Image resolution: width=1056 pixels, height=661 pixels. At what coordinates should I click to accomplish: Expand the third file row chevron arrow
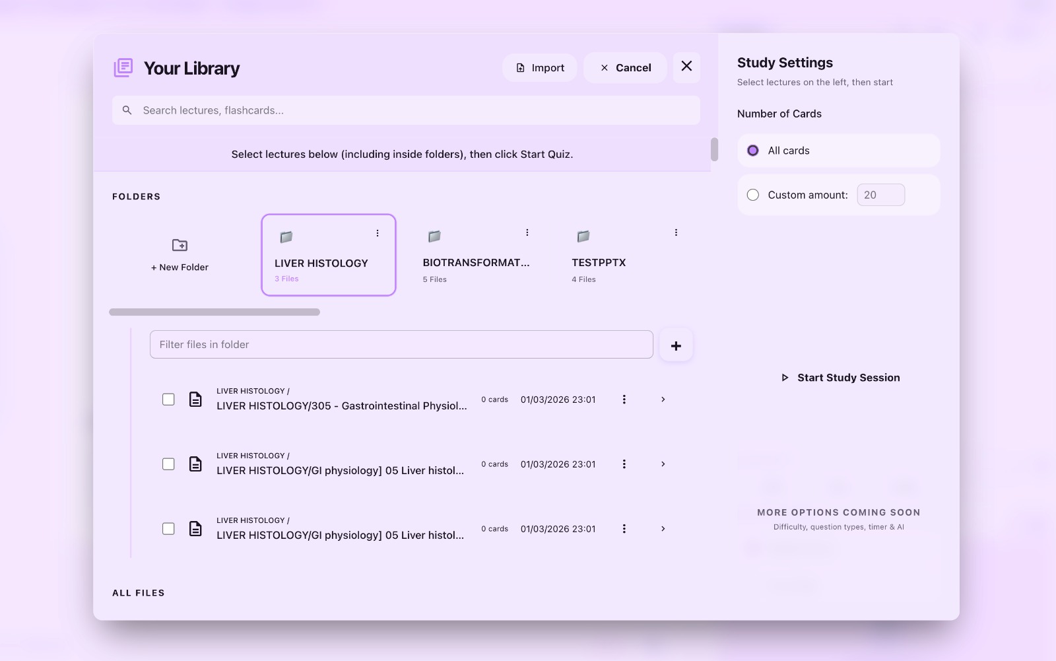click(x=663, y=529)
